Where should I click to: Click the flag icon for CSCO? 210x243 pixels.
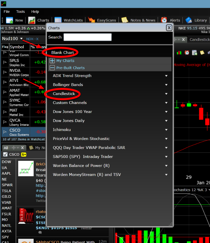5,132
